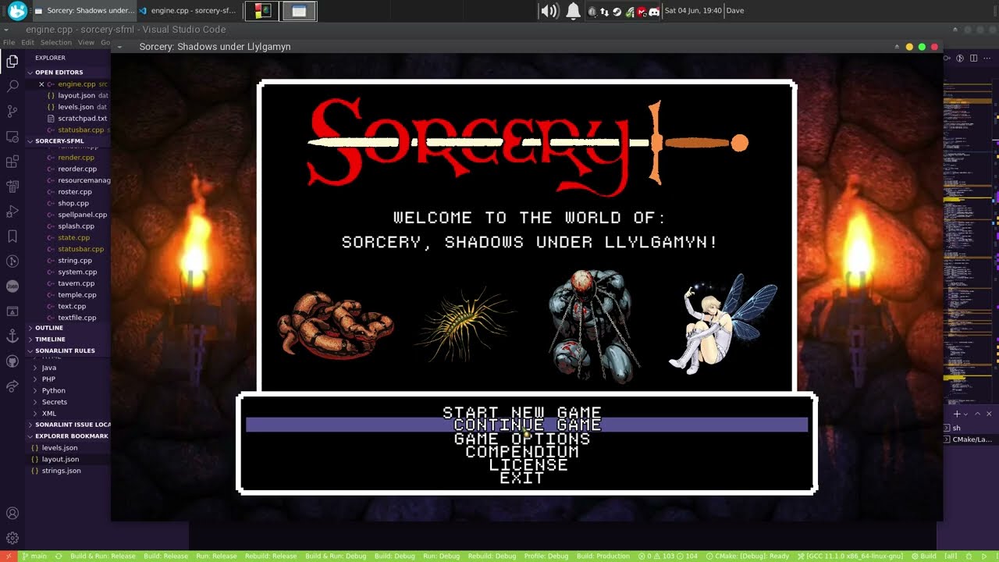Expand the Java rules node

pyautogui.click(x=49, y=368)
